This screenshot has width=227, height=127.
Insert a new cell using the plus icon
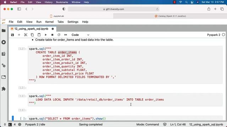pyautogui.click(x=19, y=35)
